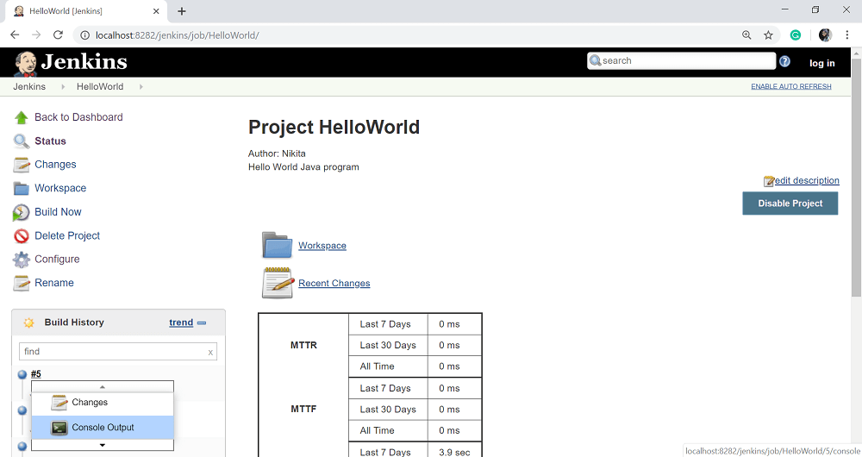Open the Status sidebar link
The width and height of the screenshot is (862, 457).
[50, 141]
